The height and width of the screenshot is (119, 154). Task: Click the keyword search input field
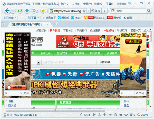[69, 62]
